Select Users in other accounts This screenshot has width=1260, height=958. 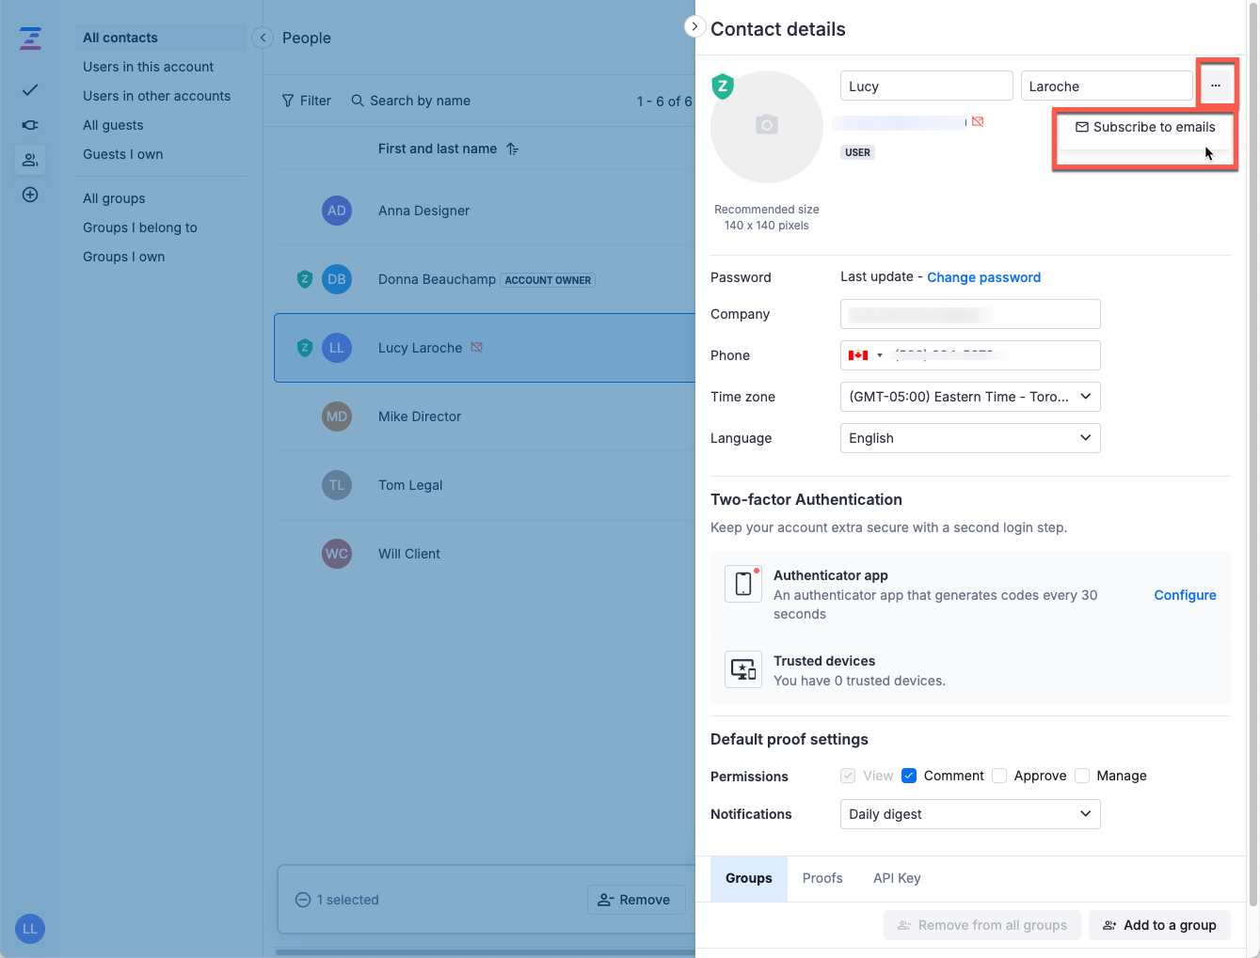(156, 96)
